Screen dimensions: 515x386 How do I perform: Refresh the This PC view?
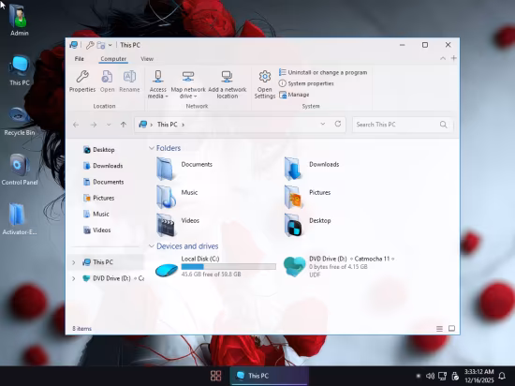(338, 124)
